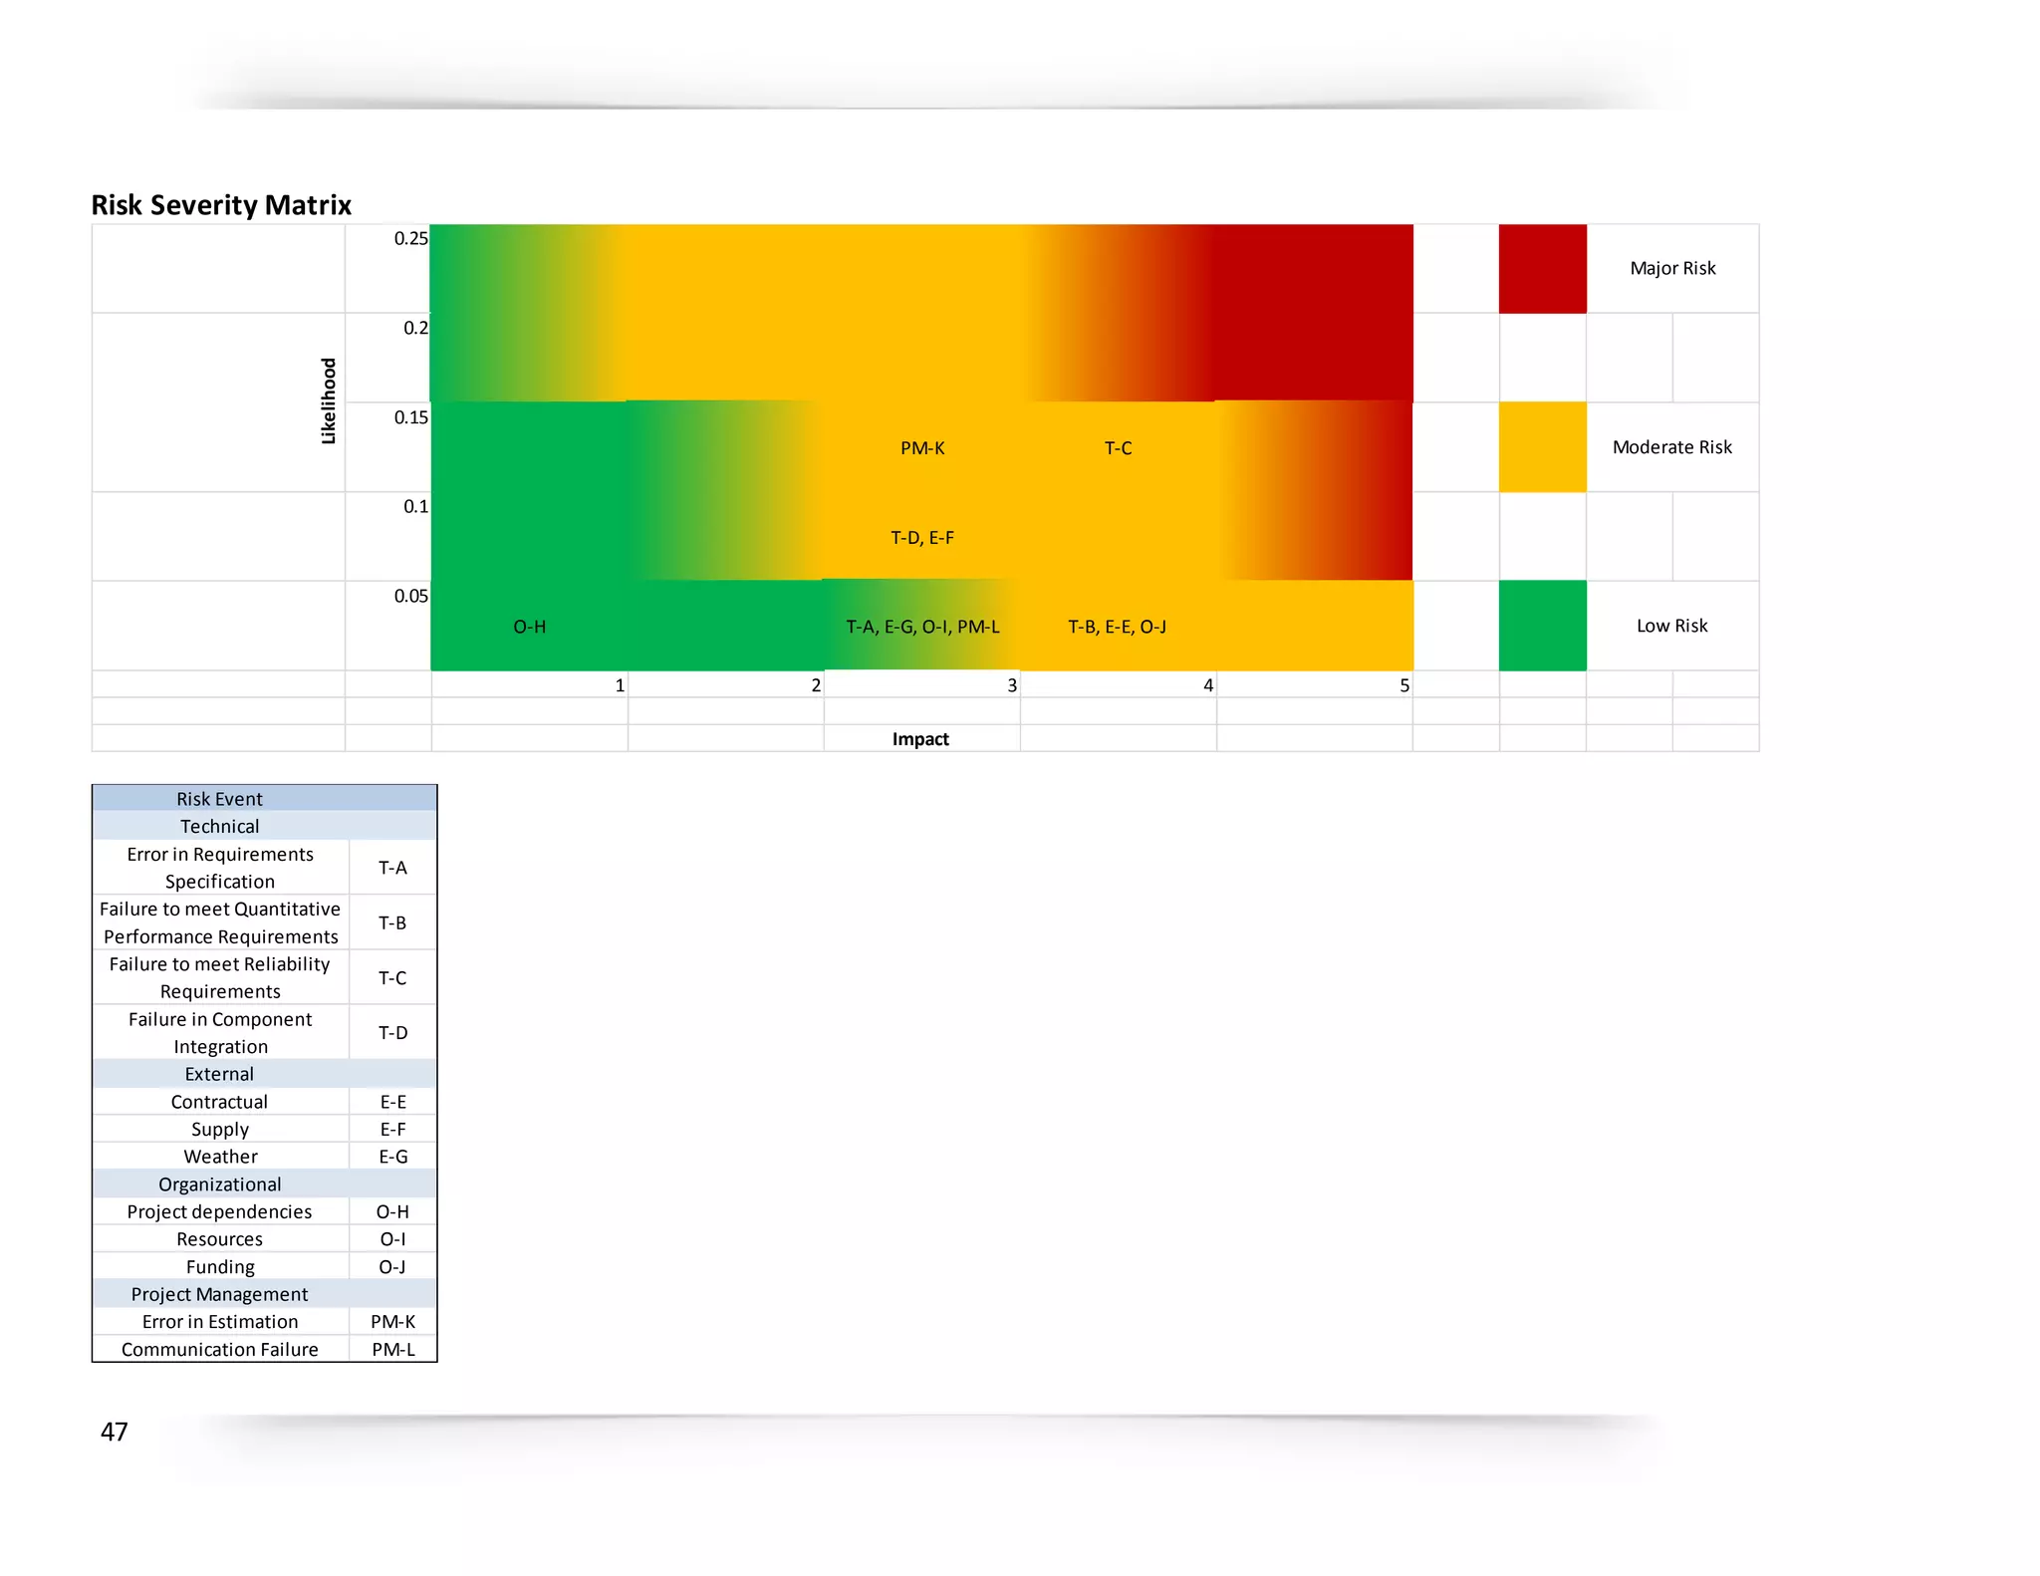This screenshot has width=2040, height=1576.
Task: Click the 'Moderate Risk' legend label
Action: click(1672, 447)
